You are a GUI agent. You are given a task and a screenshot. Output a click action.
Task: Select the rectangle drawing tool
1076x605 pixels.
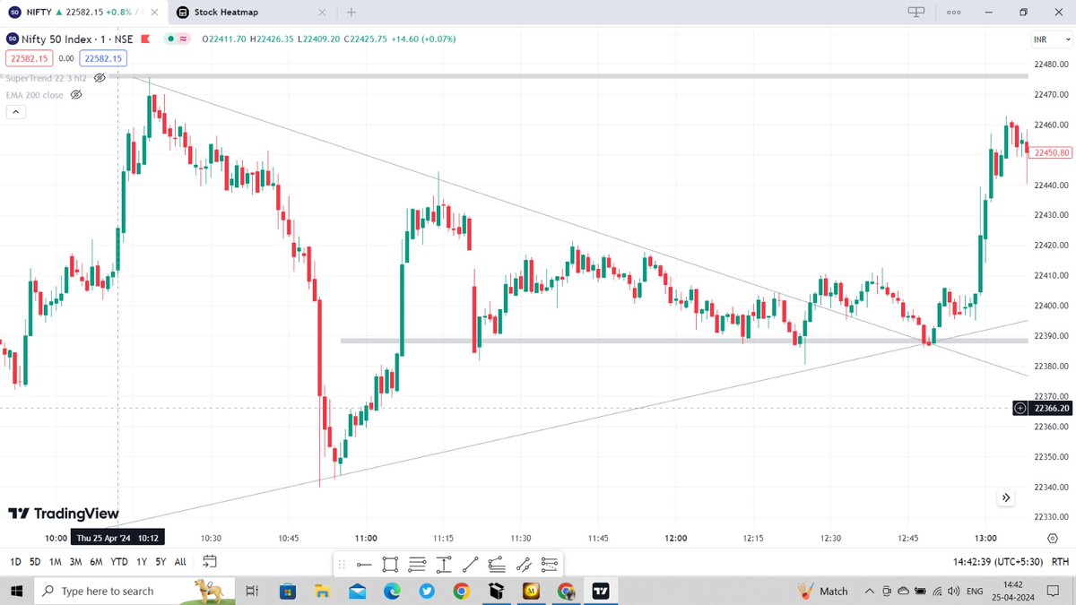pos(390,565)
